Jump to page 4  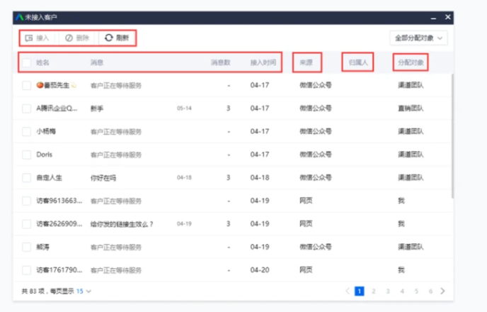coord(402,291)
